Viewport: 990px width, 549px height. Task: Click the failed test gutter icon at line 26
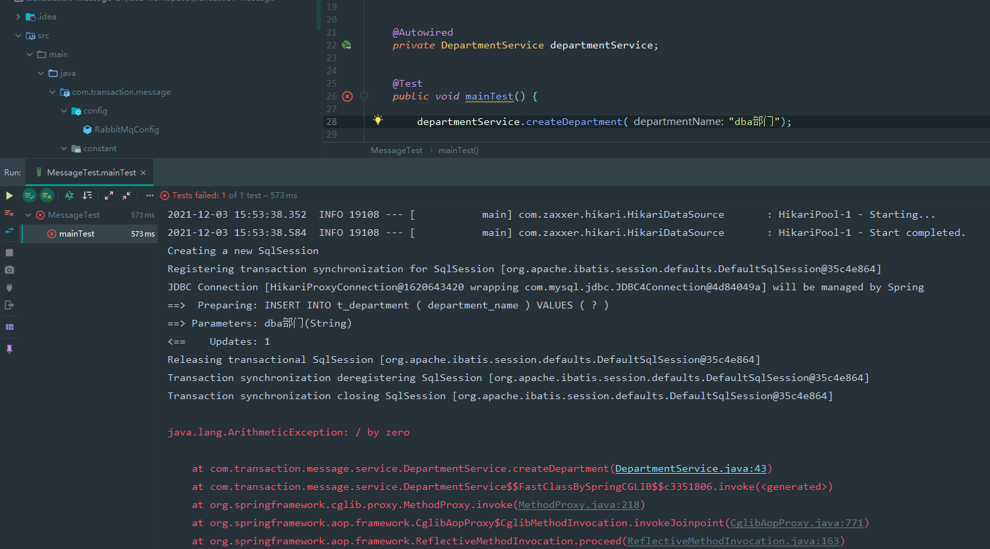point(348,96)
